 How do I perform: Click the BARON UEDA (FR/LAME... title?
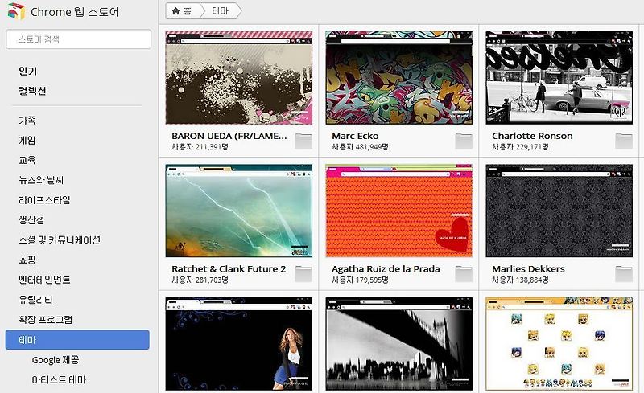pyautogui.click(x=229, y=136)
